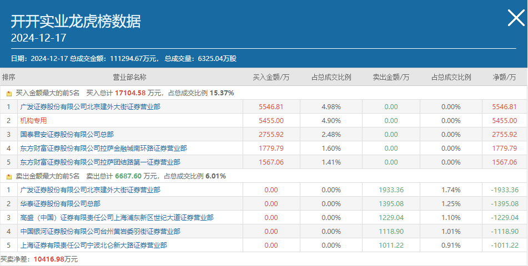Open 东方财富证券拉萨团结路第一证券营业部 link
528x266 pixels.
point(100,162)
